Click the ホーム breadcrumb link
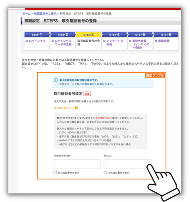Image resolution: width=190 pixels, height=202 pixels. pos(26,14)
